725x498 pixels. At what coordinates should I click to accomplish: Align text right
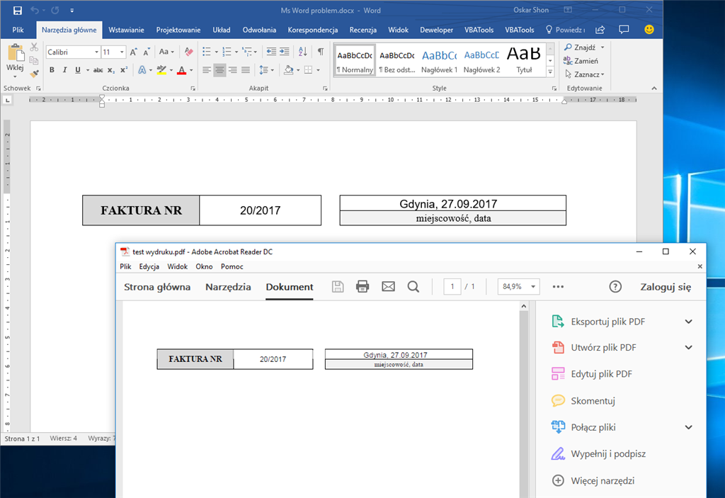[232, 70]
